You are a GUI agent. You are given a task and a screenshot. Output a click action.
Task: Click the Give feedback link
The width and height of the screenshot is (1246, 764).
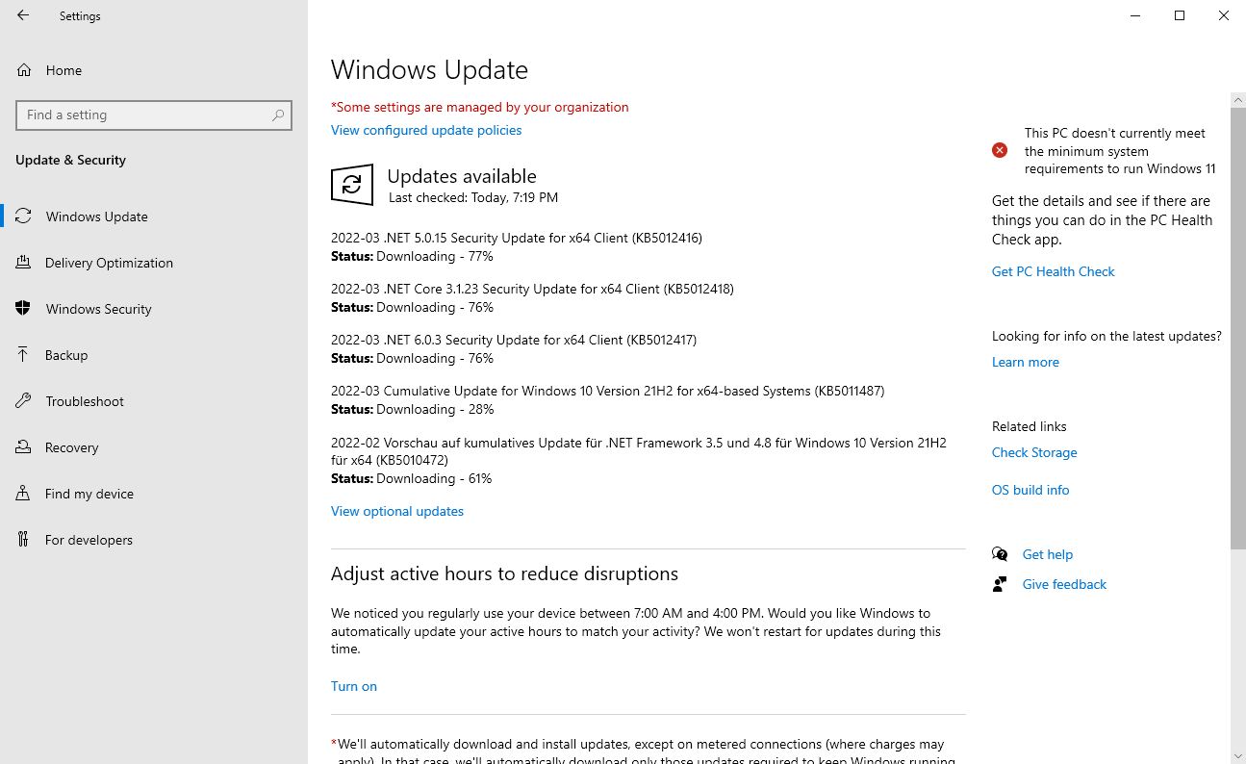1064,584
